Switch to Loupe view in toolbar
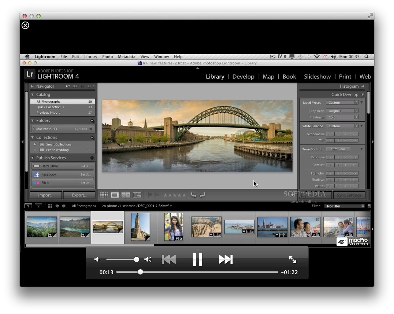394x314 pixels. 115,195
